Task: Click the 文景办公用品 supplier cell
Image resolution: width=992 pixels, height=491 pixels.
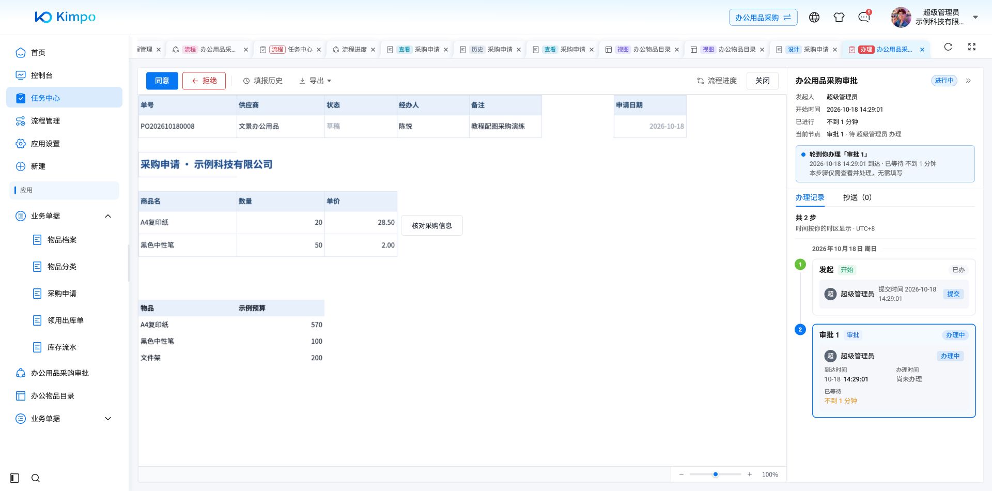Action: 281,126
